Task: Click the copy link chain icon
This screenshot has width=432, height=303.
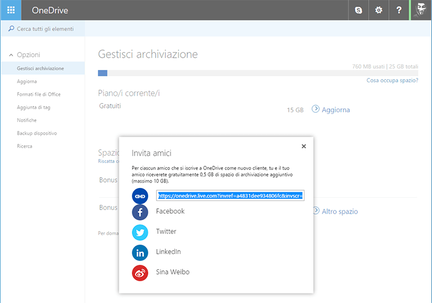Action: (x=140, y=196)
